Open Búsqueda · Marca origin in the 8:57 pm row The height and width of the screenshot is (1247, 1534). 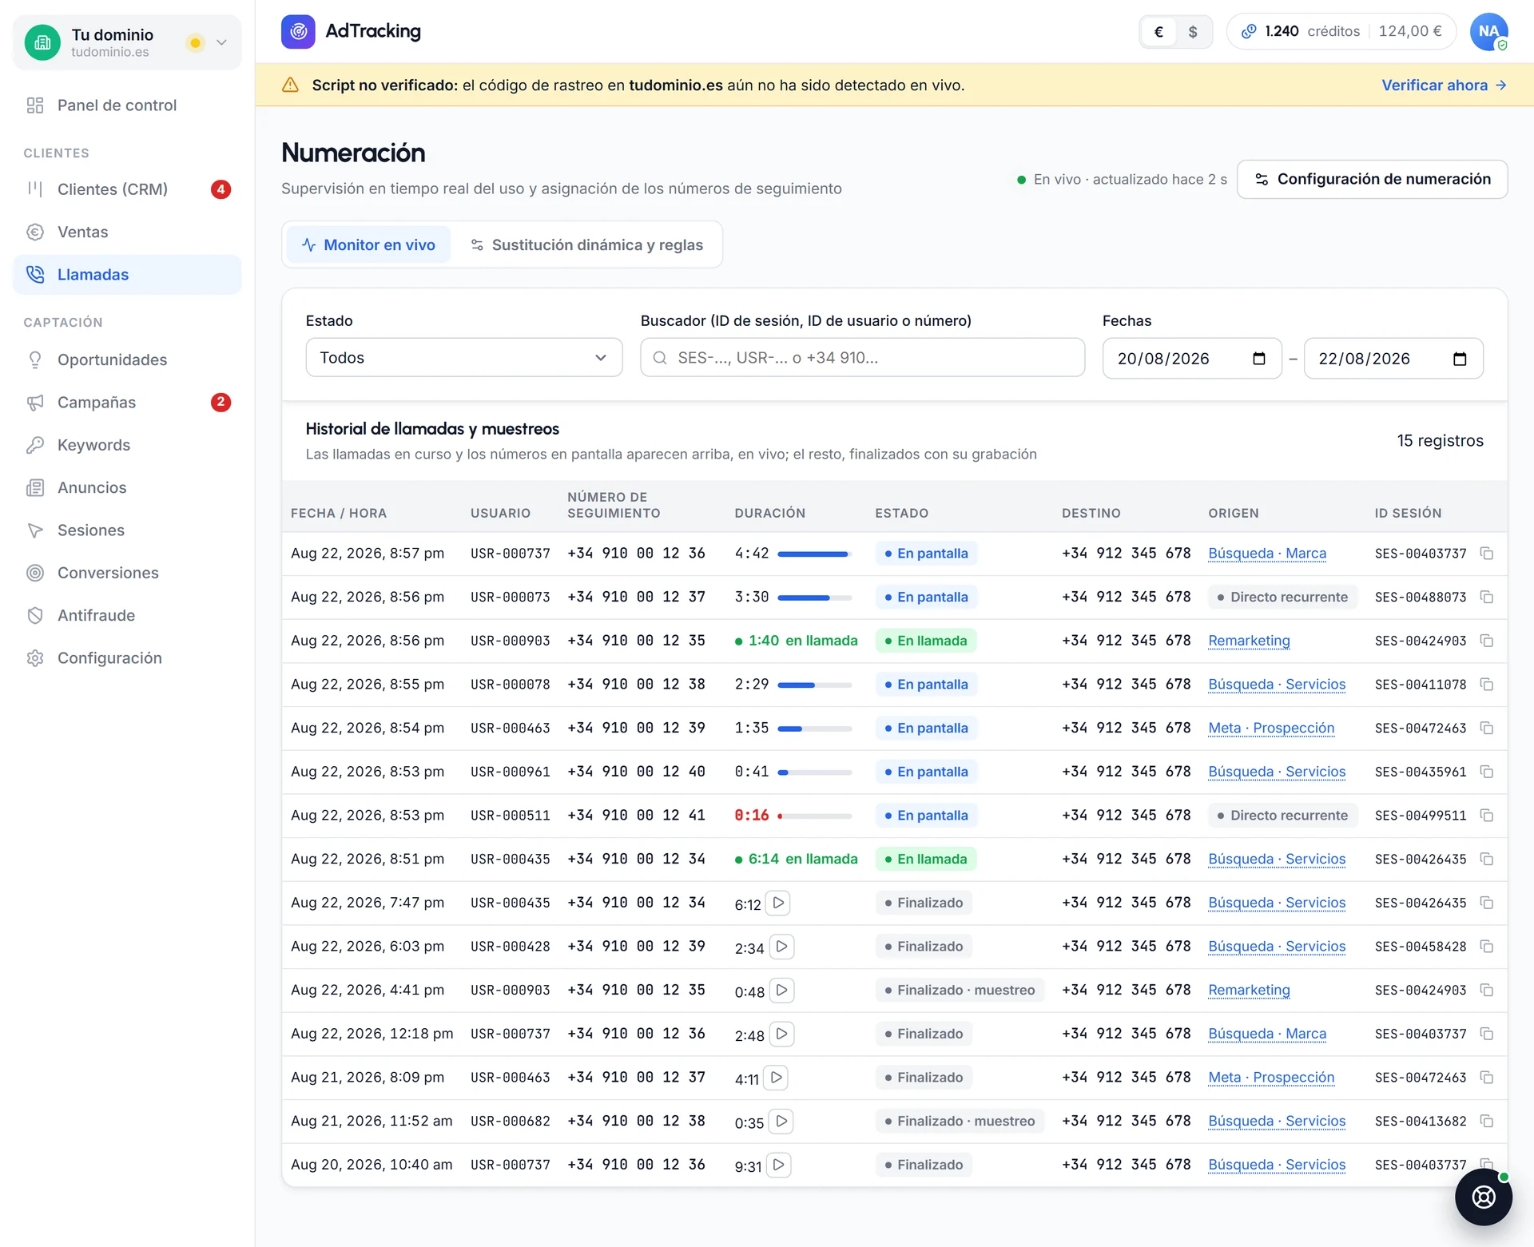coord(1266,554)
